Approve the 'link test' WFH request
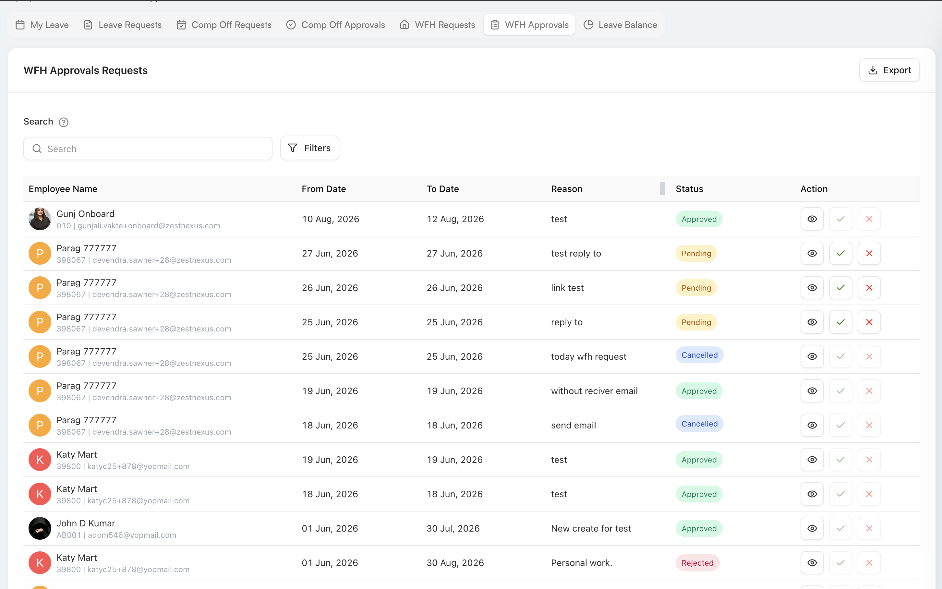Viewport: 942px width, 589px height. pyautogui.click(x=840, y=287)
